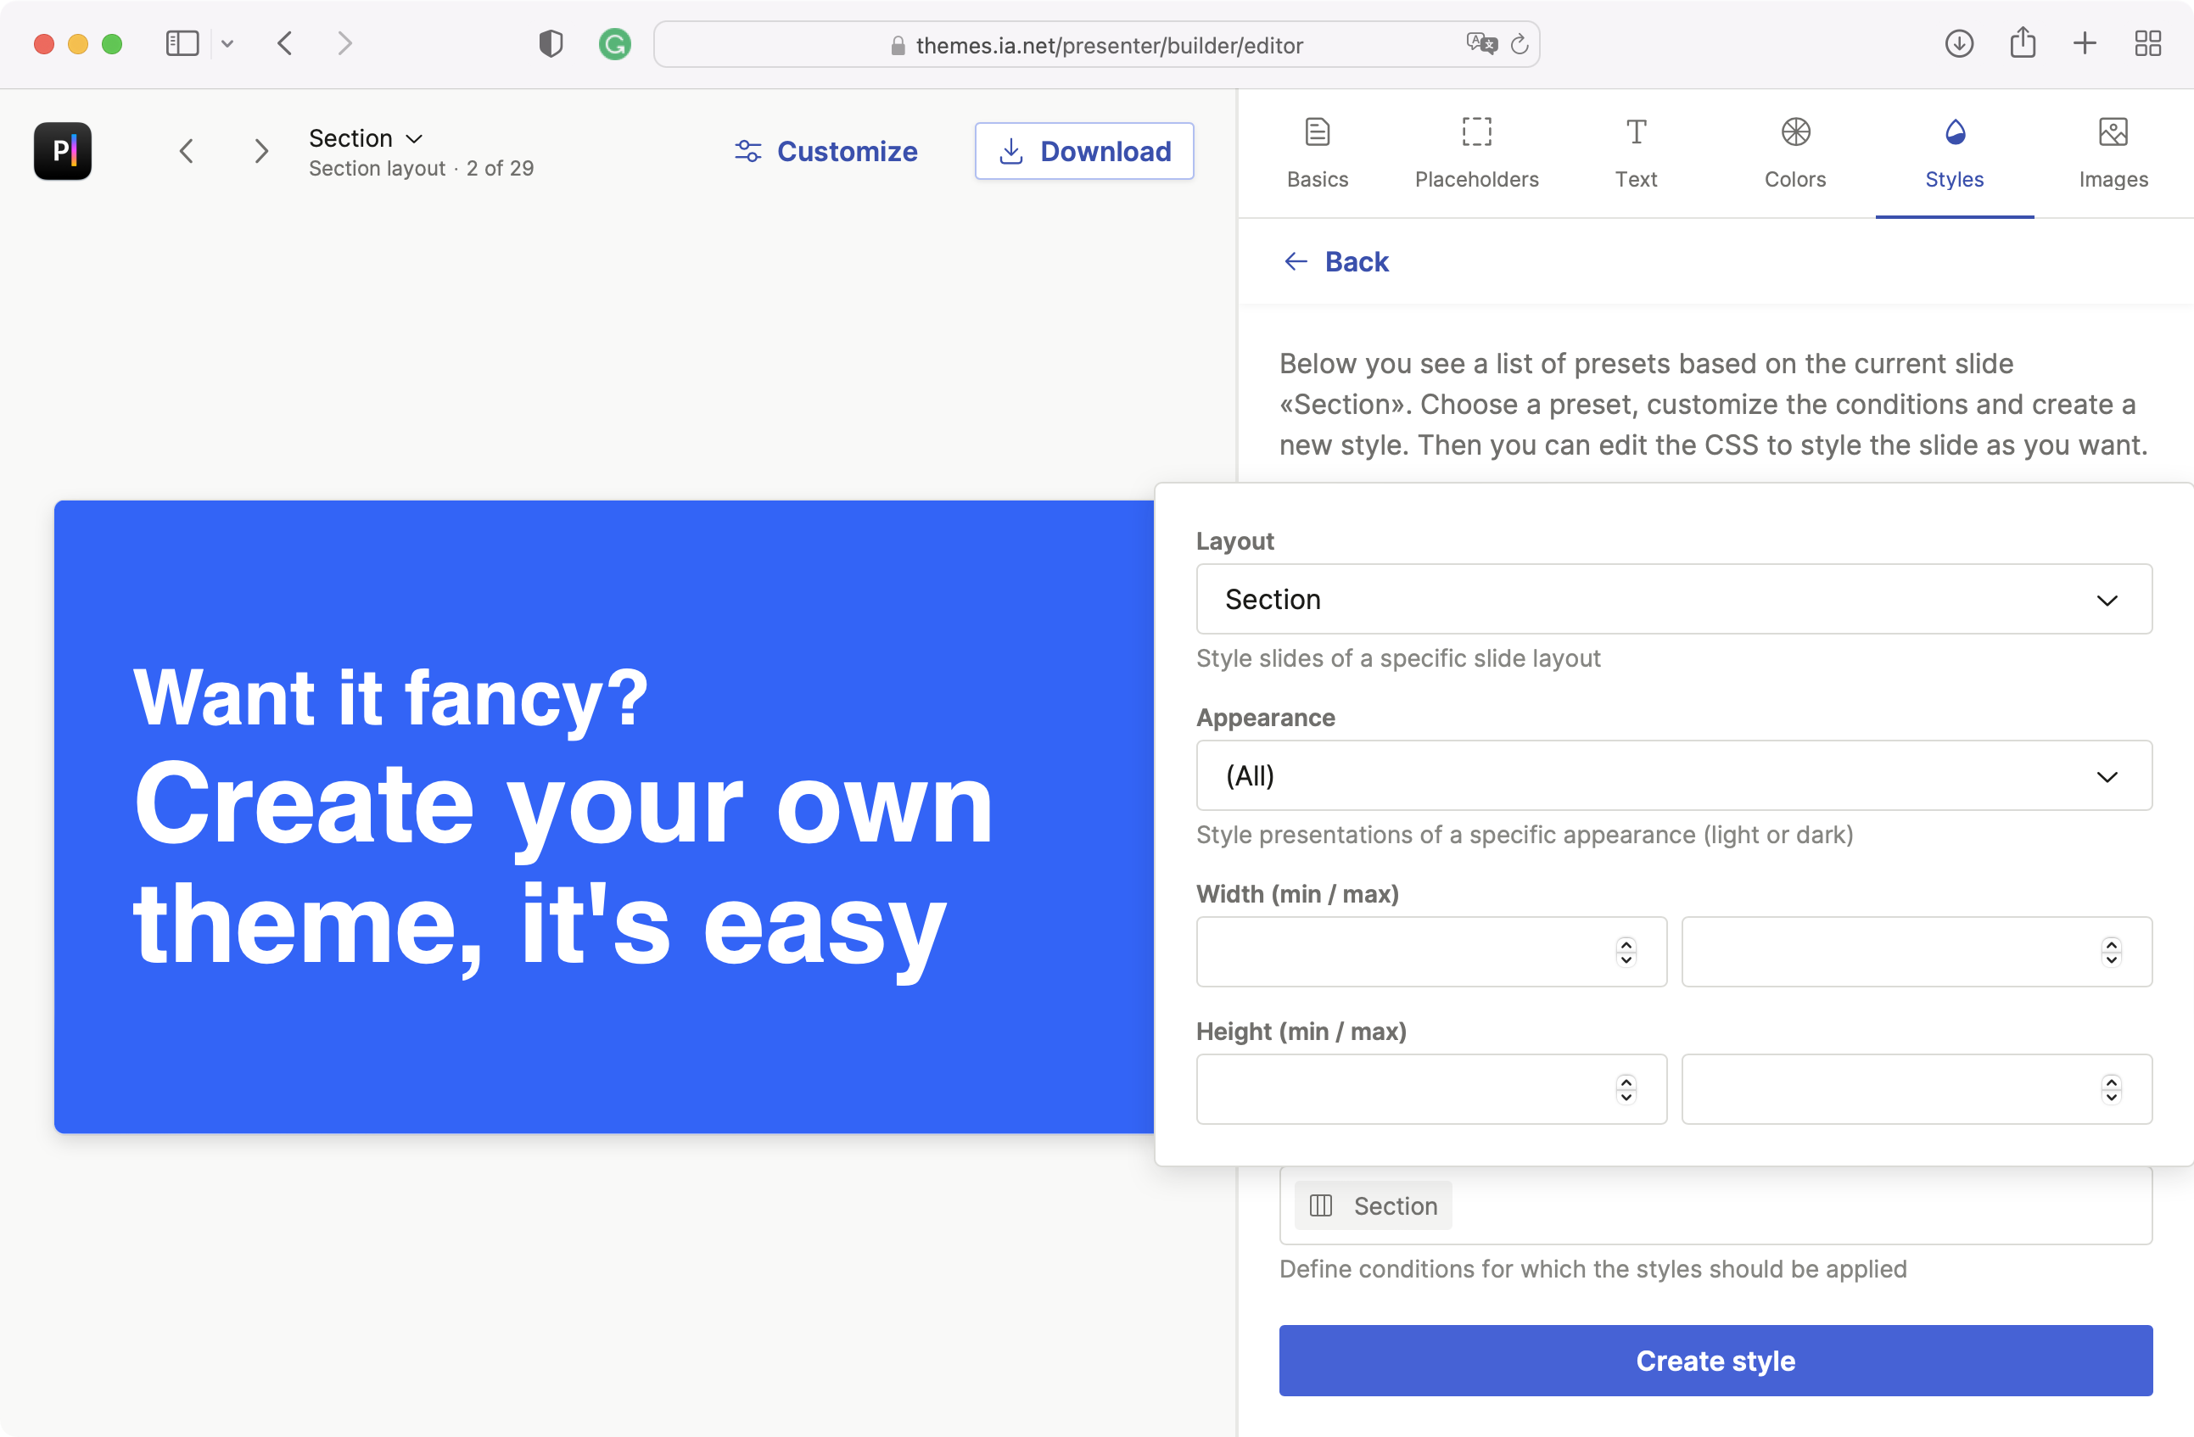Click the privacy shield icon
Screen dimensions: 2194x1437
coord(551,43)
